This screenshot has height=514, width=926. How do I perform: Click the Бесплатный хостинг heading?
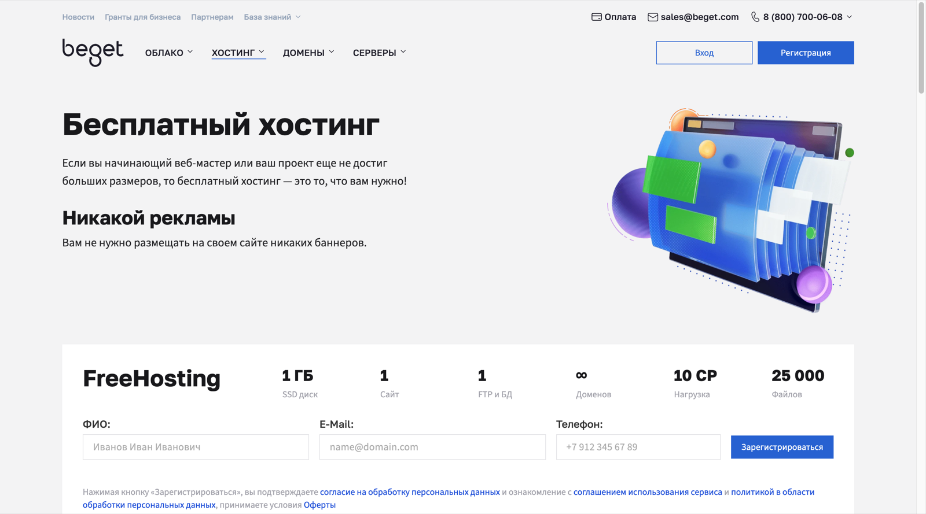pos(221,124)
